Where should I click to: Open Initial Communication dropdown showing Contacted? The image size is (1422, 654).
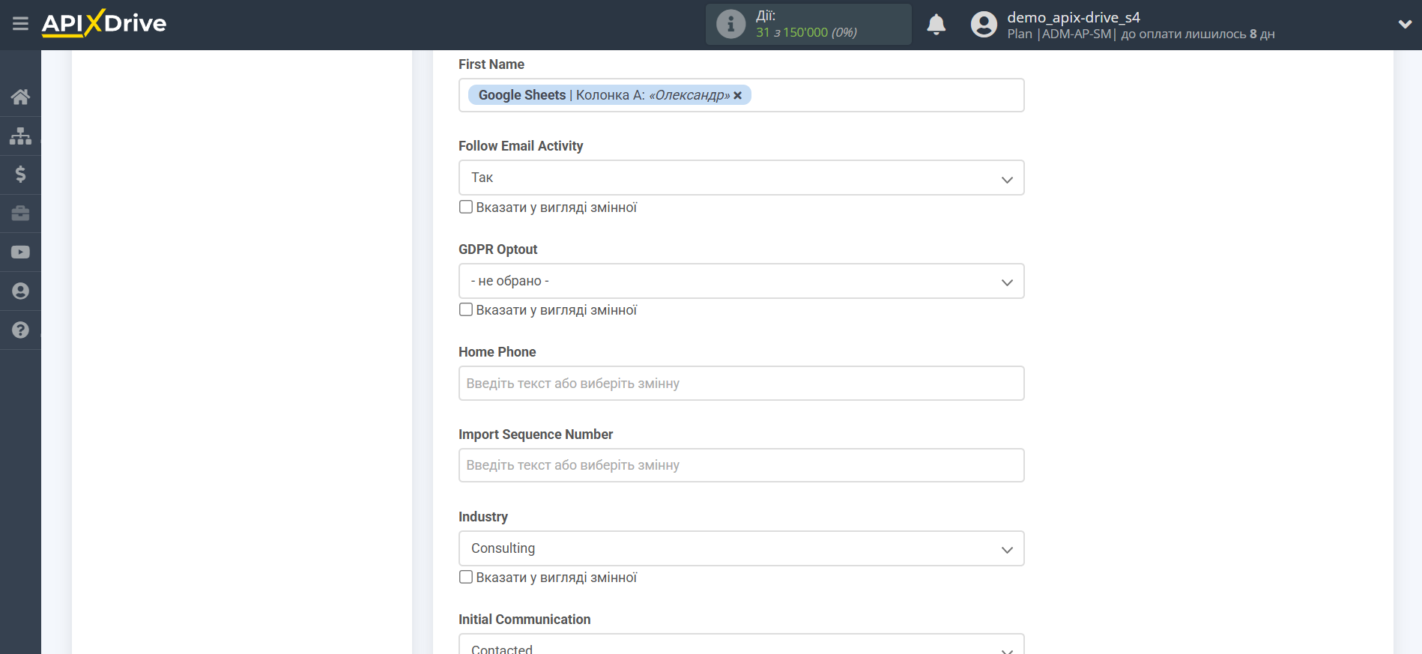741,644
